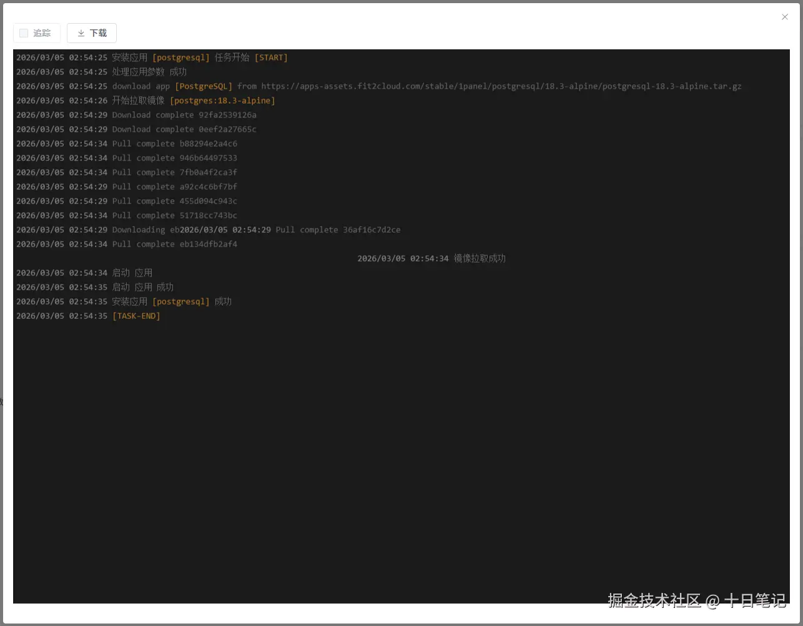Click the 镜像拉取成功 message
This screenshot has height=626, width=803.
click(x=480, y=258)
